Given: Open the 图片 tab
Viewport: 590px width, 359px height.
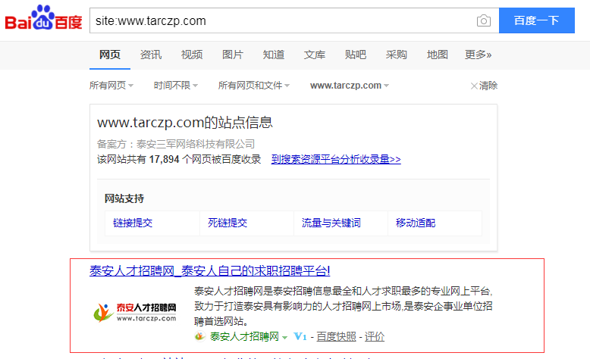Looking at the screenshot, I should pos(233,55).
